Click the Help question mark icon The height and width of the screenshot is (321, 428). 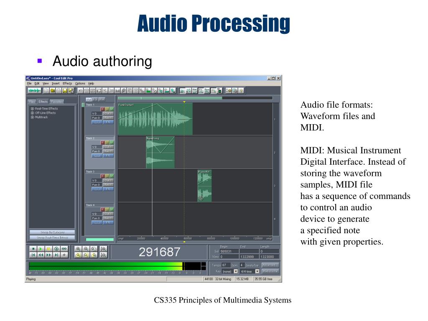click(x=241, y=91)
